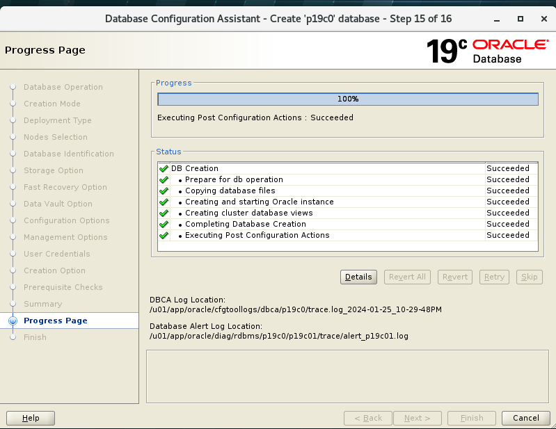Cancel the database configuration assistant
556x429 pixels.
(526, 418)
